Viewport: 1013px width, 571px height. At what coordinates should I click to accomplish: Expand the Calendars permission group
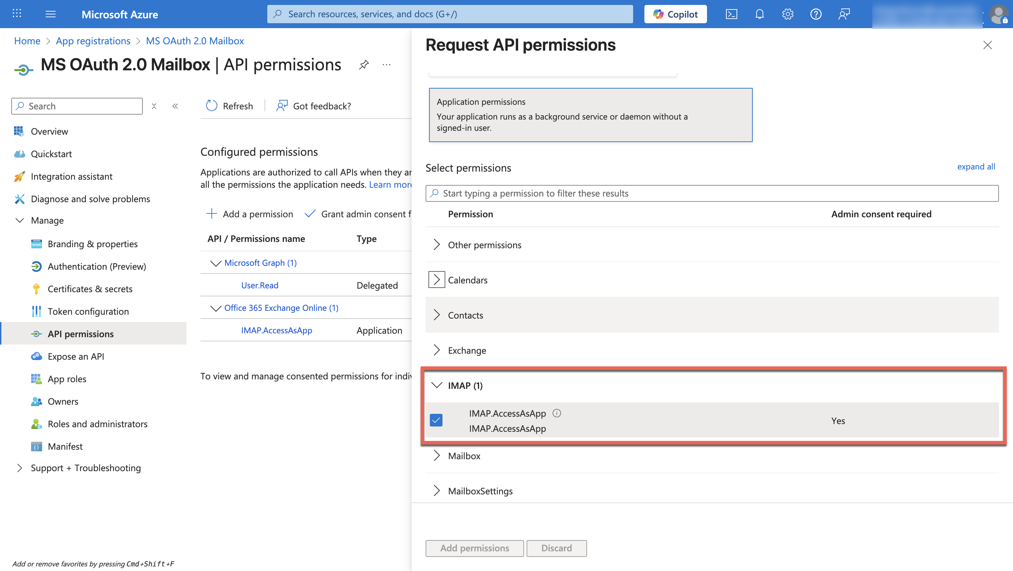coord(437,280)
